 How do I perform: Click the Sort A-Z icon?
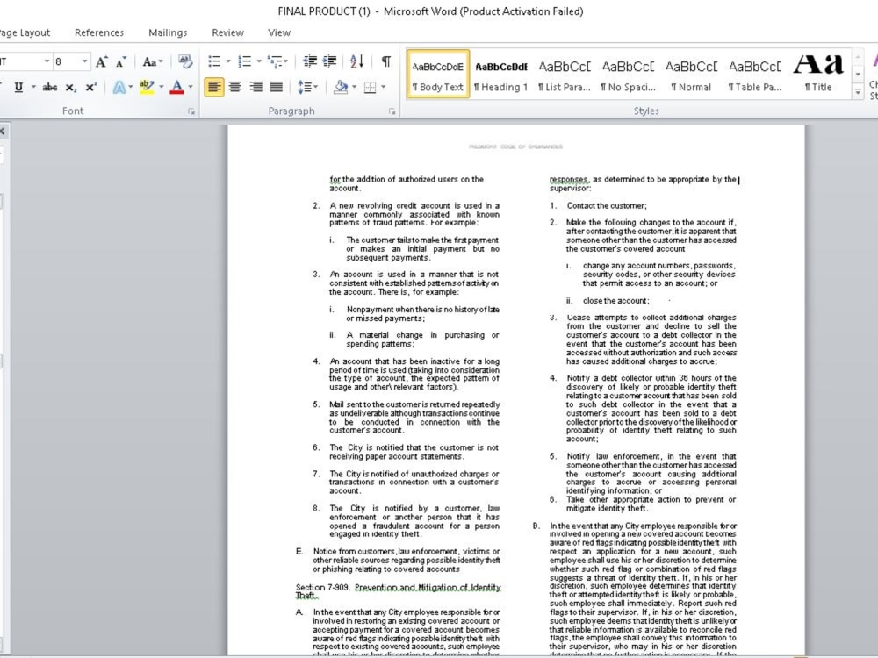tap(357, 61)
